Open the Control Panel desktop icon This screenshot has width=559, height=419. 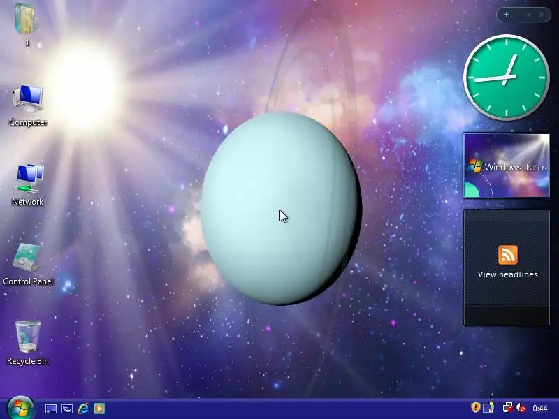(28, 264)
